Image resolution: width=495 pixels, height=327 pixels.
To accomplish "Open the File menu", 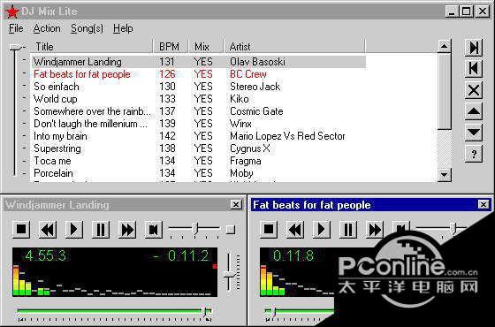I will point(16,28).
